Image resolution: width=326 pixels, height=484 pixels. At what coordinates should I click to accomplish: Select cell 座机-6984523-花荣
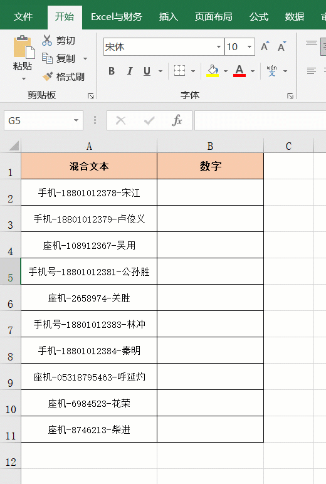(89, 403)
